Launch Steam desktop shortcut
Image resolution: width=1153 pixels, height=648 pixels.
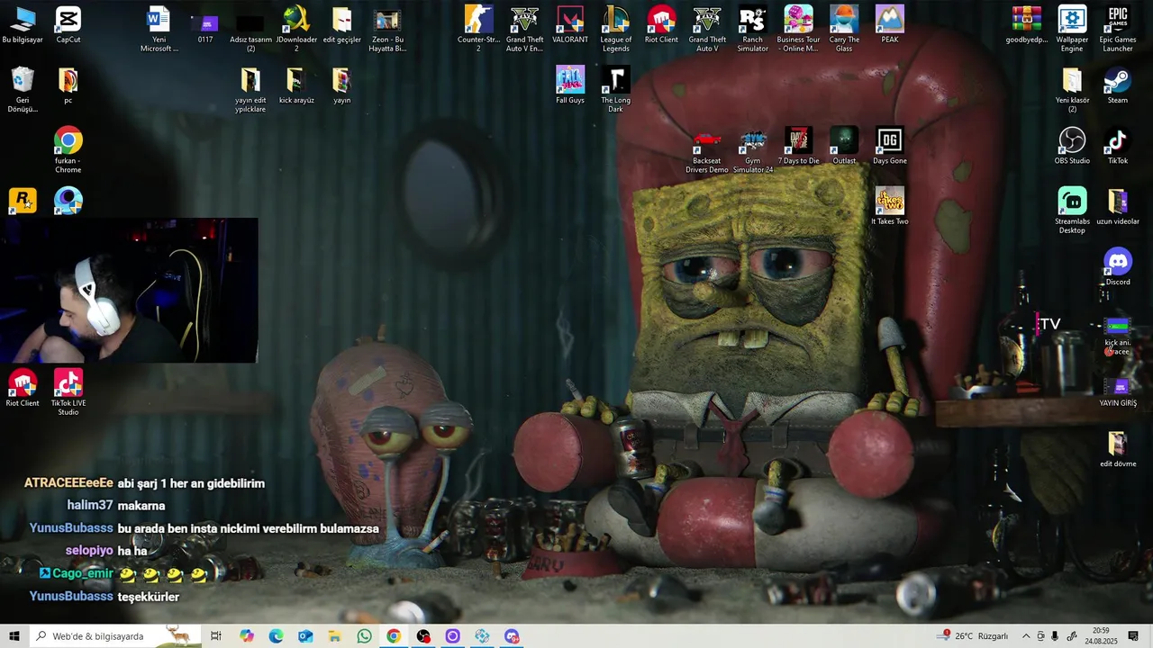coord(1118,85)
